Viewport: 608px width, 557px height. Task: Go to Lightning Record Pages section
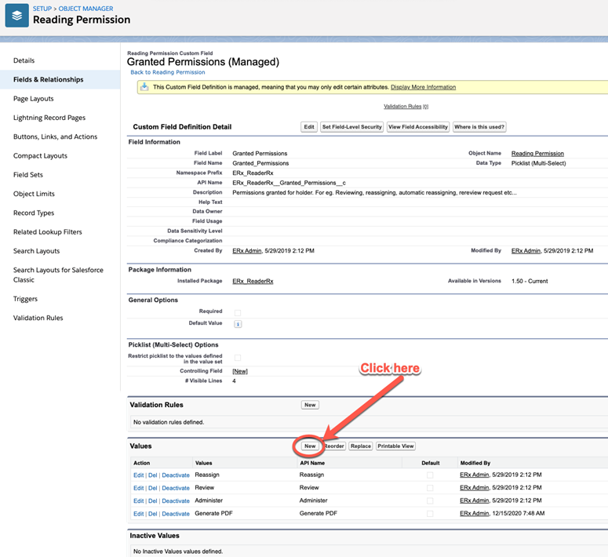[x=49, y=118]
